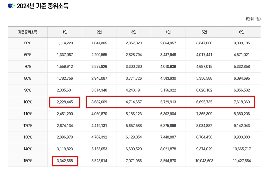Select the value 5,729,913
Viewport: 266px width, 172px height.
(x=168, y=102)
